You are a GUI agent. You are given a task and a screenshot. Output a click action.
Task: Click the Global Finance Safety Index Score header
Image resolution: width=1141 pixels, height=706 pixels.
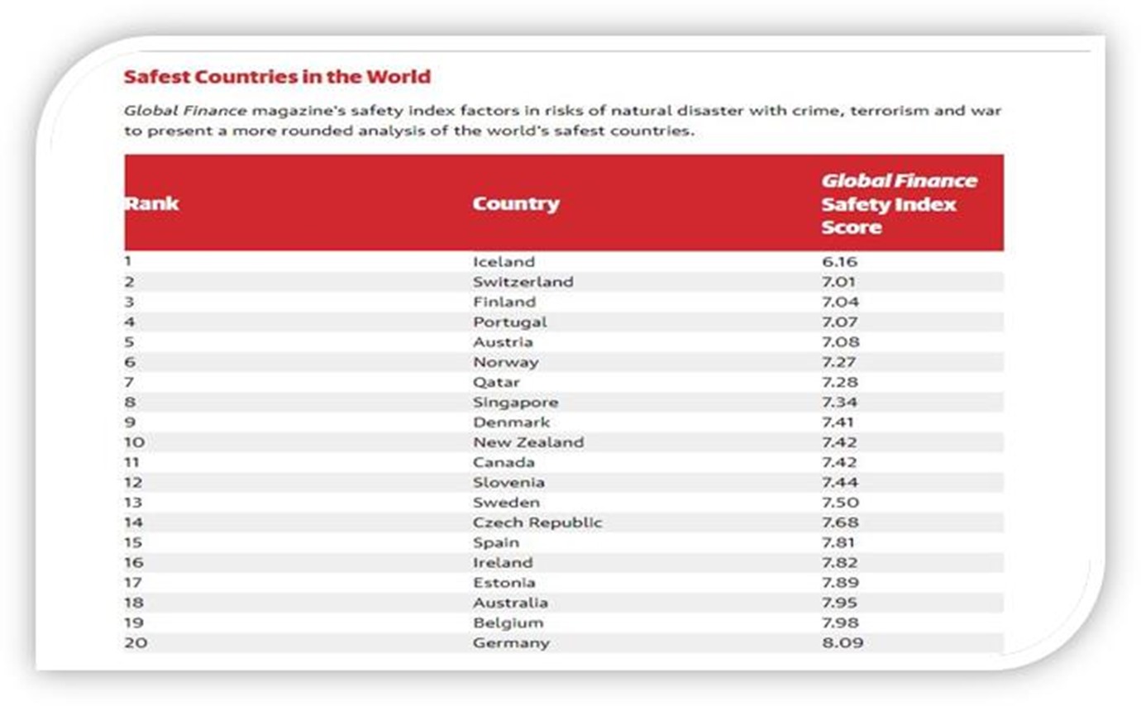coord(899,203)
